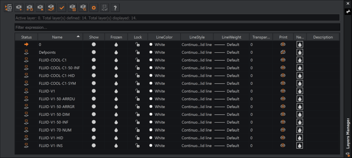Click the New Layer toolbar icon
The image size is (352, 158).
pyautogui.click(x=19, y=7)
